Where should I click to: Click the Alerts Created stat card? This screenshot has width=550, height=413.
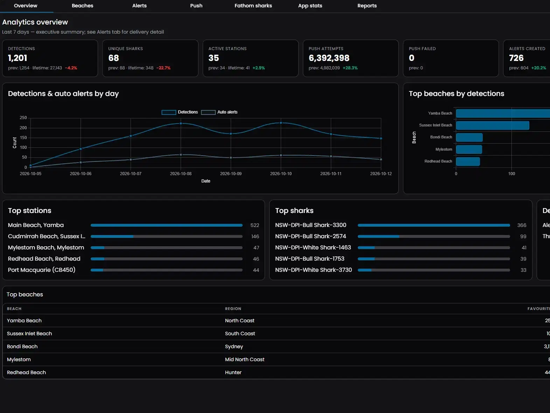click(527, 58)
